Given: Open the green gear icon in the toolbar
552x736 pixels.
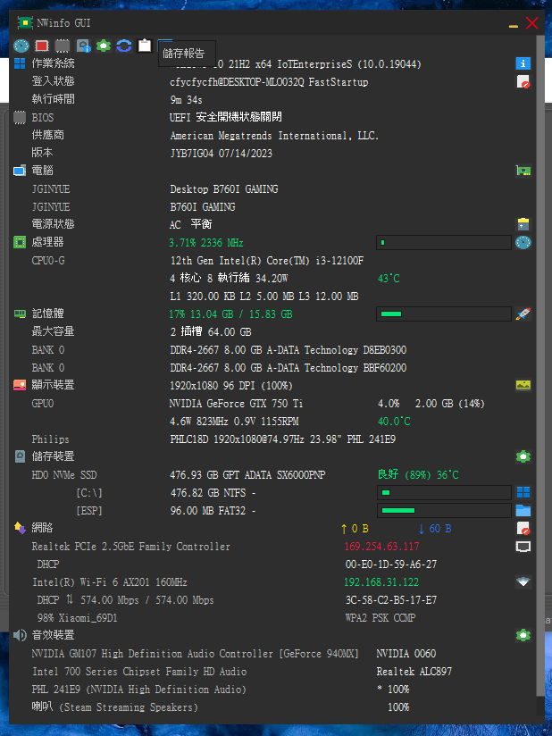Looking at the screenshot, I should click(104, 46).
